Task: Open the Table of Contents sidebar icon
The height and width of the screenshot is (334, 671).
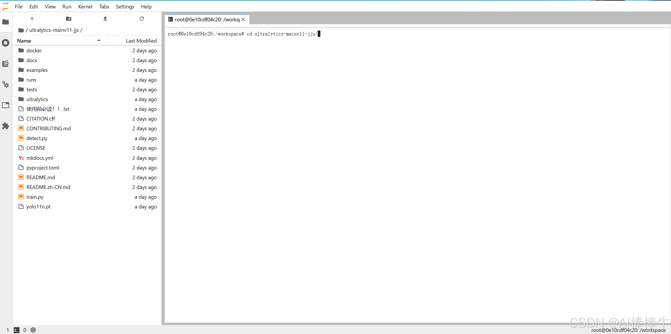Action: click(6, 63)
